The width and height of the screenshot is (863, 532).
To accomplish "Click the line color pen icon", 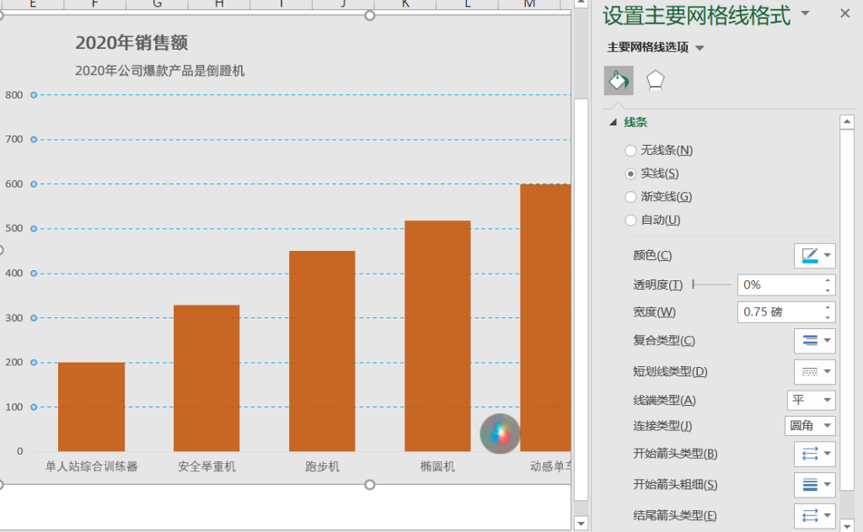I will pos(810,256).
